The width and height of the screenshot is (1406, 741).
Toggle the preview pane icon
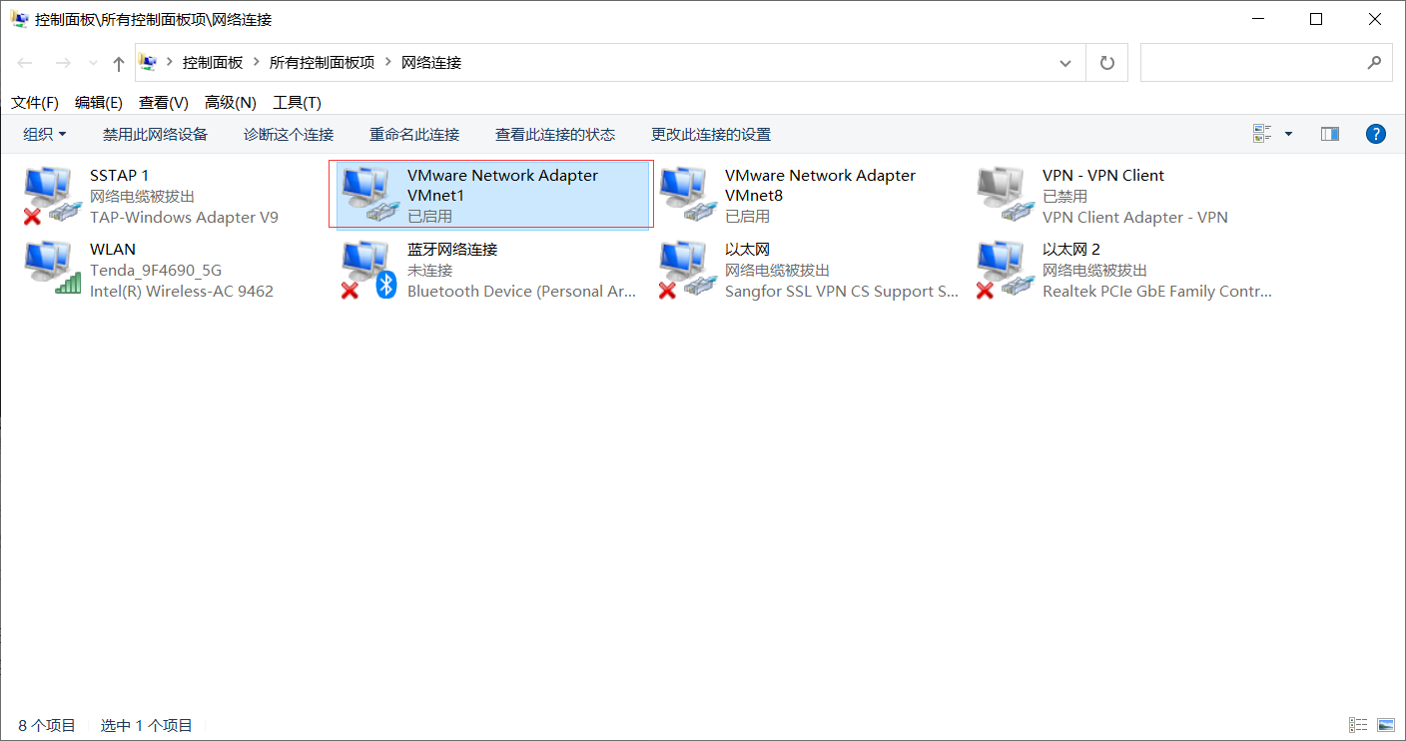click(1329, 133)
